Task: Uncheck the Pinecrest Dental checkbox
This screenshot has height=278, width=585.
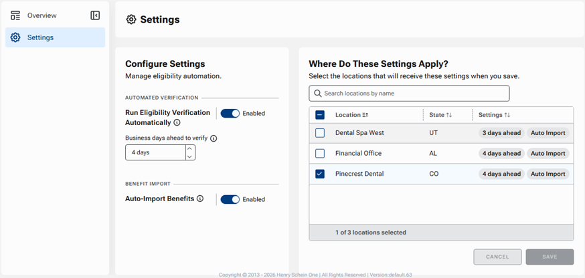Action: [x=320, y=174]
